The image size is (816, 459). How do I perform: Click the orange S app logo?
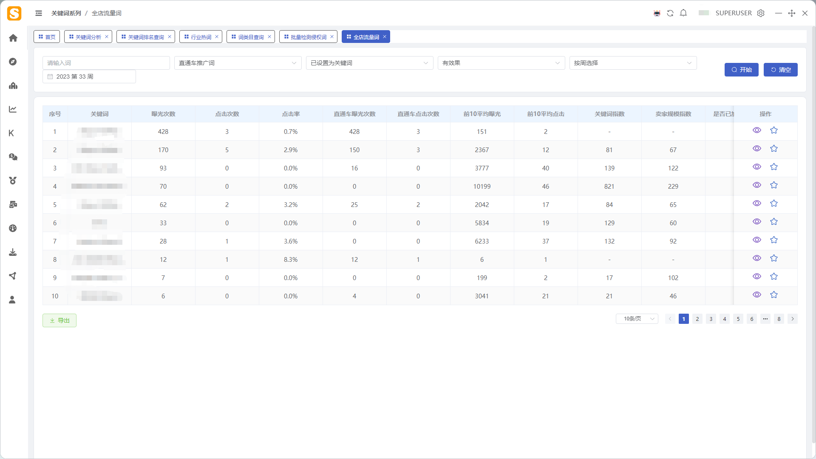click(14, 13)
